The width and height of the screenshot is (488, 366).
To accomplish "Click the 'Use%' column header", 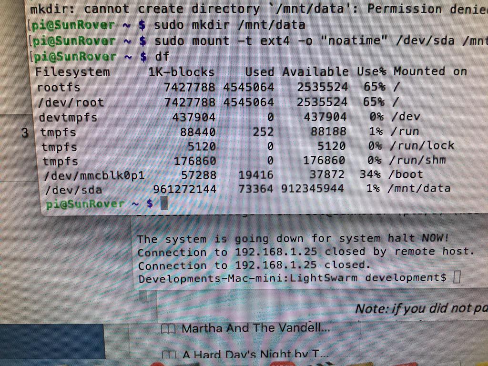I will (x=372, y=71).
